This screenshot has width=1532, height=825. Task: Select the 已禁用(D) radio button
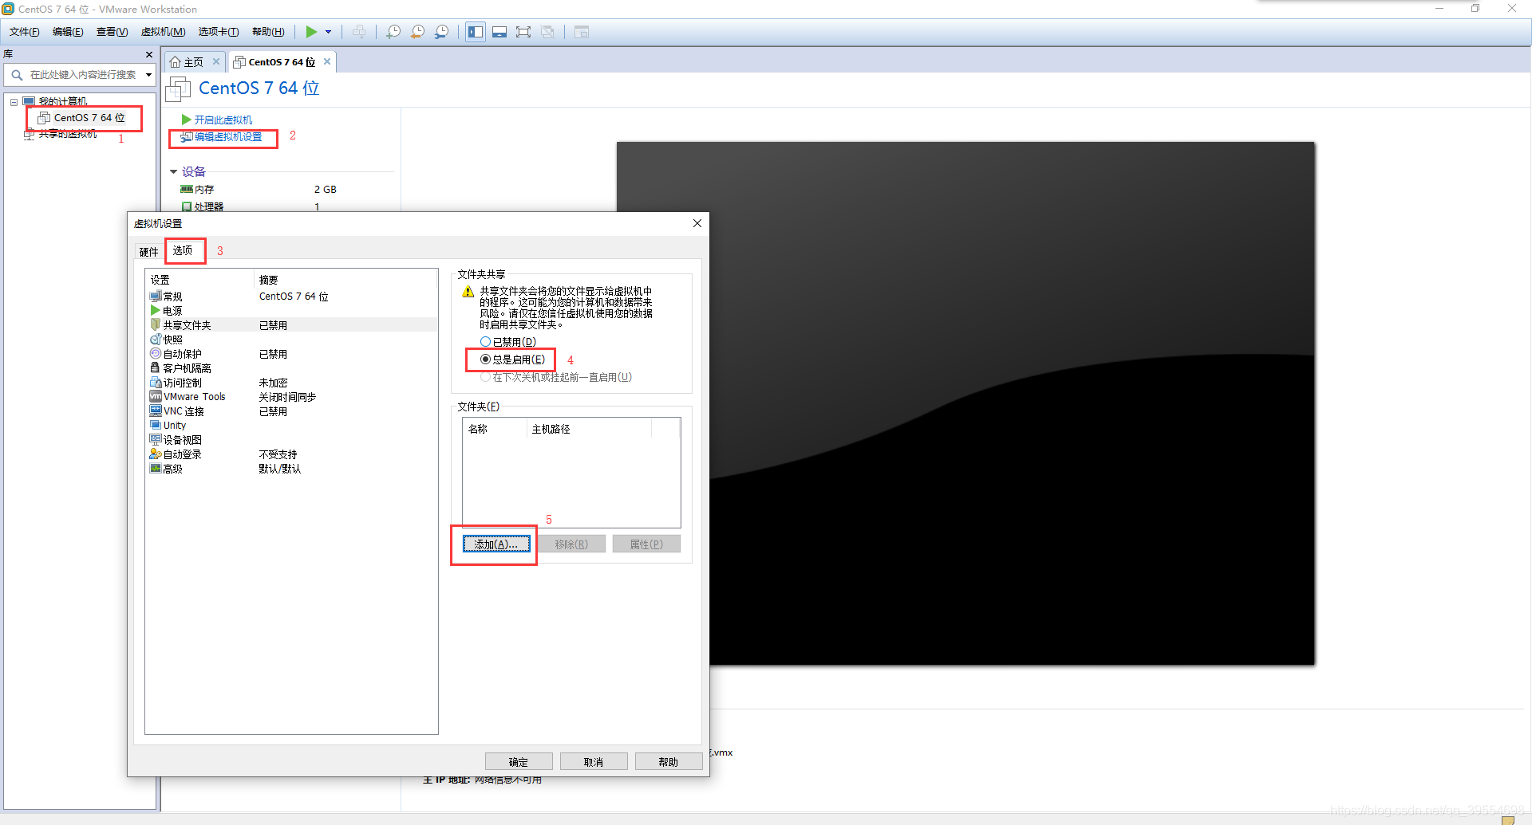tap(508, 342)
